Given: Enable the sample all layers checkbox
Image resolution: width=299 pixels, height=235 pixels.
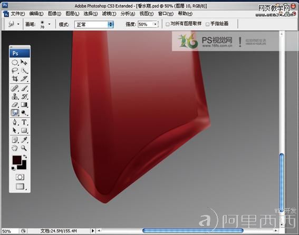Looking at the screenshot, I should click(168, 24).
